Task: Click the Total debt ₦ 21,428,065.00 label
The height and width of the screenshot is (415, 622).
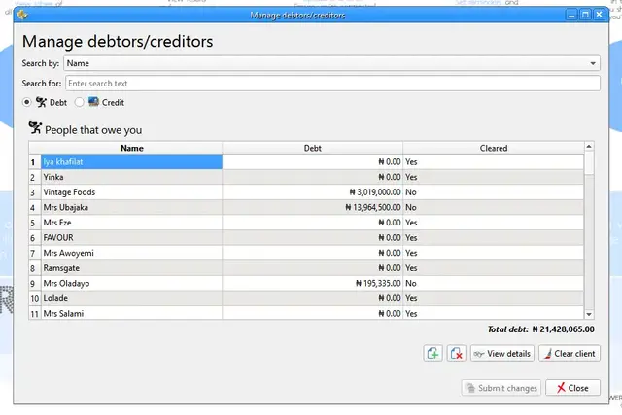Action: [x=540, y=329]
